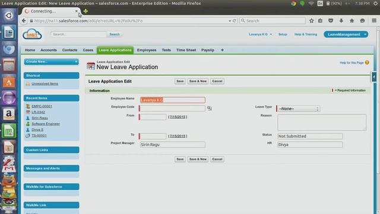Open the Amazon launcher icon

pos(9,114)
